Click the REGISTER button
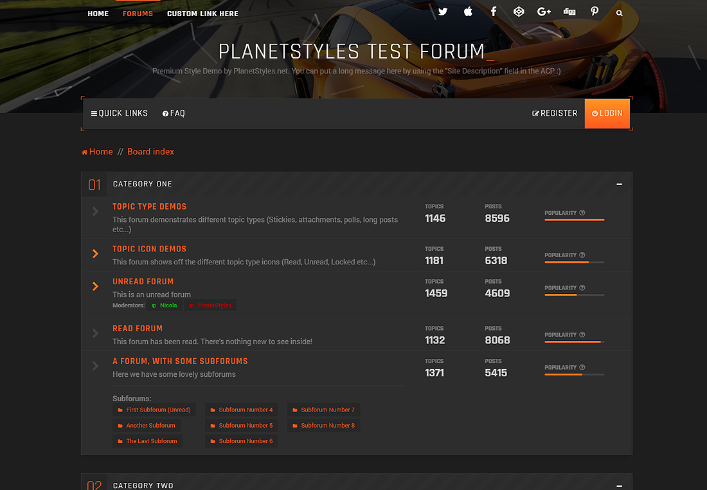707x490 pixels. tap(554, 113)
